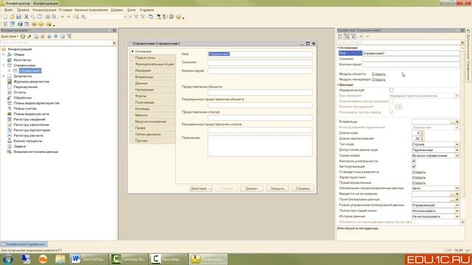Toggle the Автонумерация checkbox

click(x=414, y=166)
